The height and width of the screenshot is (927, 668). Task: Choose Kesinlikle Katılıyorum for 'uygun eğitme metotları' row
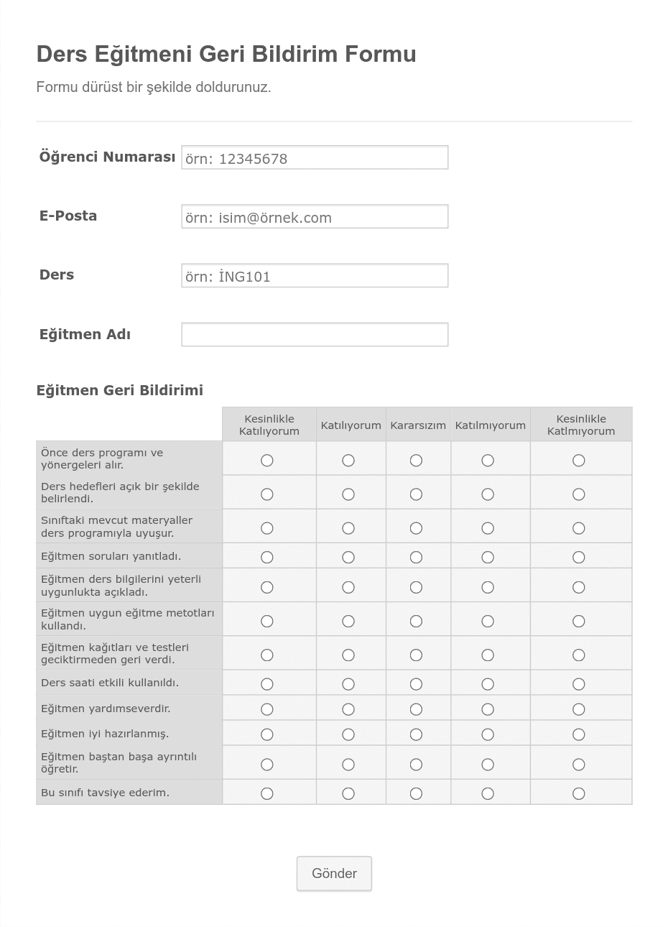[x=267, y=621]
